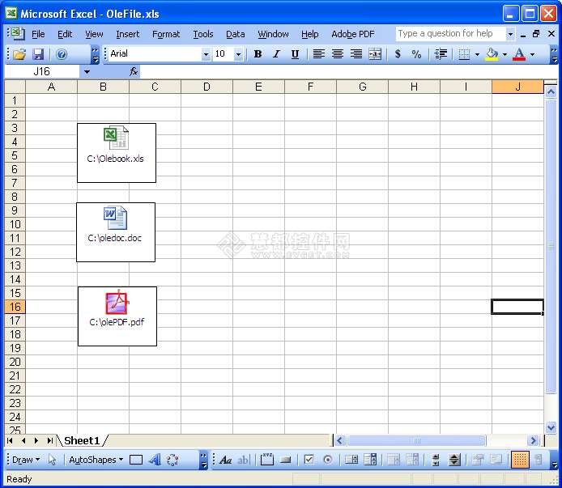
Task: Apply Percent Style formatting
Action: tap(416, 54)
